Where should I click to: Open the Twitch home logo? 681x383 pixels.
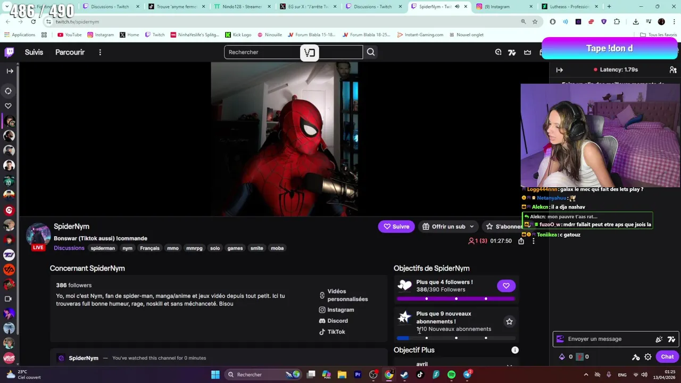(9, 52)
